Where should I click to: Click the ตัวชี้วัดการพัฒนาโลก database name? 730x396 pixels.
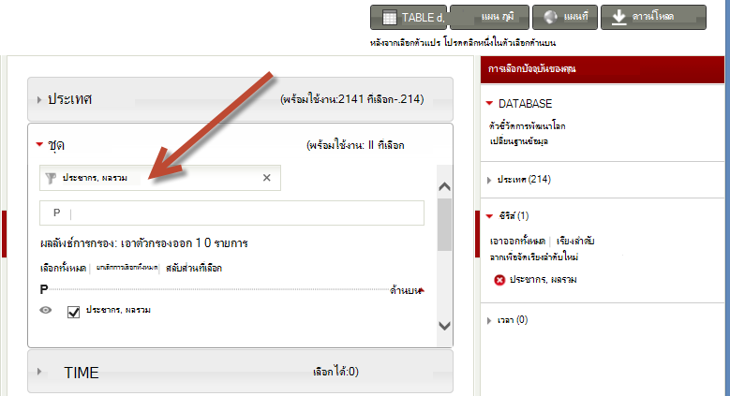point(527,126)
